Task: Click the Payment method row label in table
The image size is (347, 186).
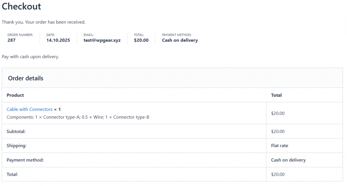Action: (x=25, y=160)
